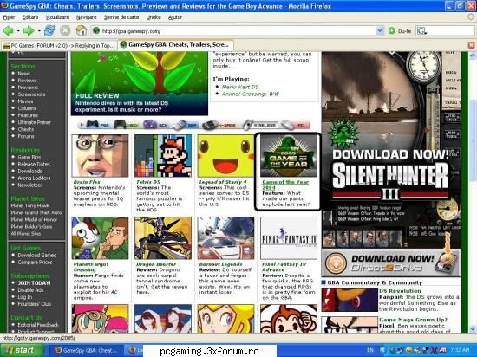Viewport: 477px width, 357px height.
Task: Open the URL history dropdown arrow
Action: pyautogui.click(x=379, y=30)
